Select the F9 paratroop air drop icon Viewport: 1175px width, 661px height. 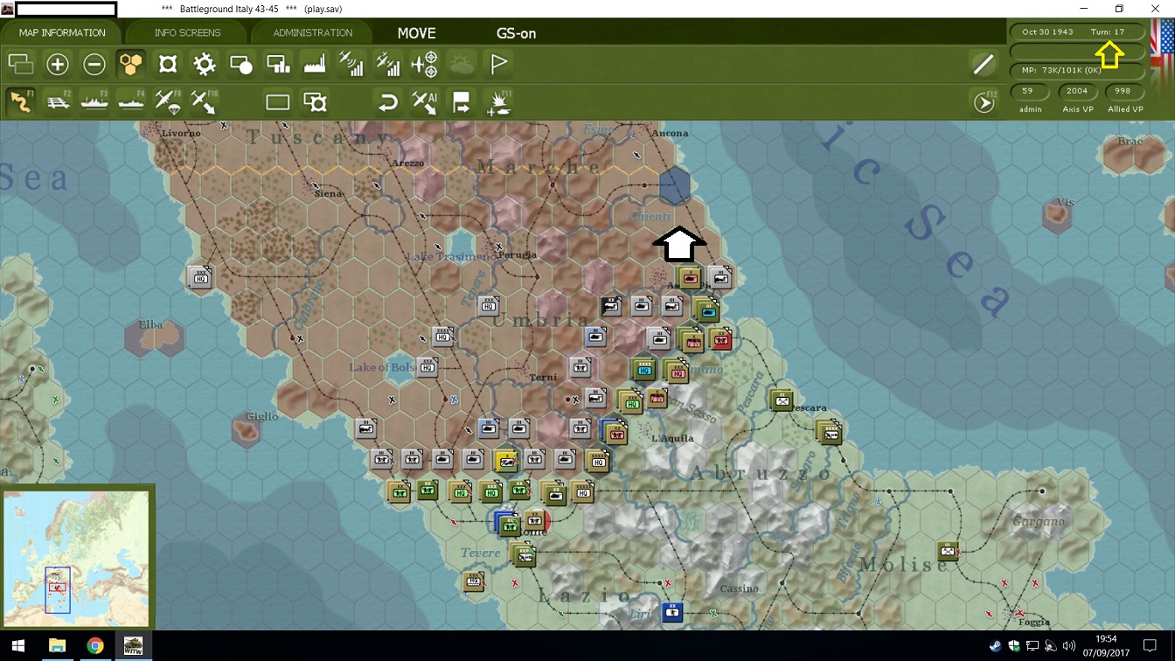(167, 102)
